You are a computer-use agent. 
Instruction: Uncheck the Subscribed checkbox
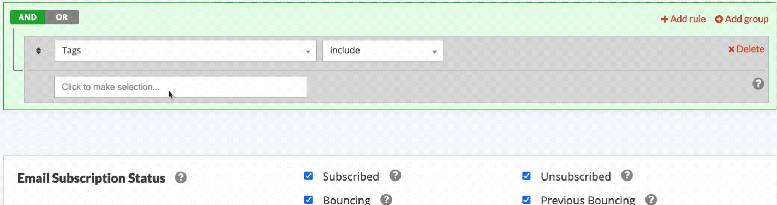308,176
